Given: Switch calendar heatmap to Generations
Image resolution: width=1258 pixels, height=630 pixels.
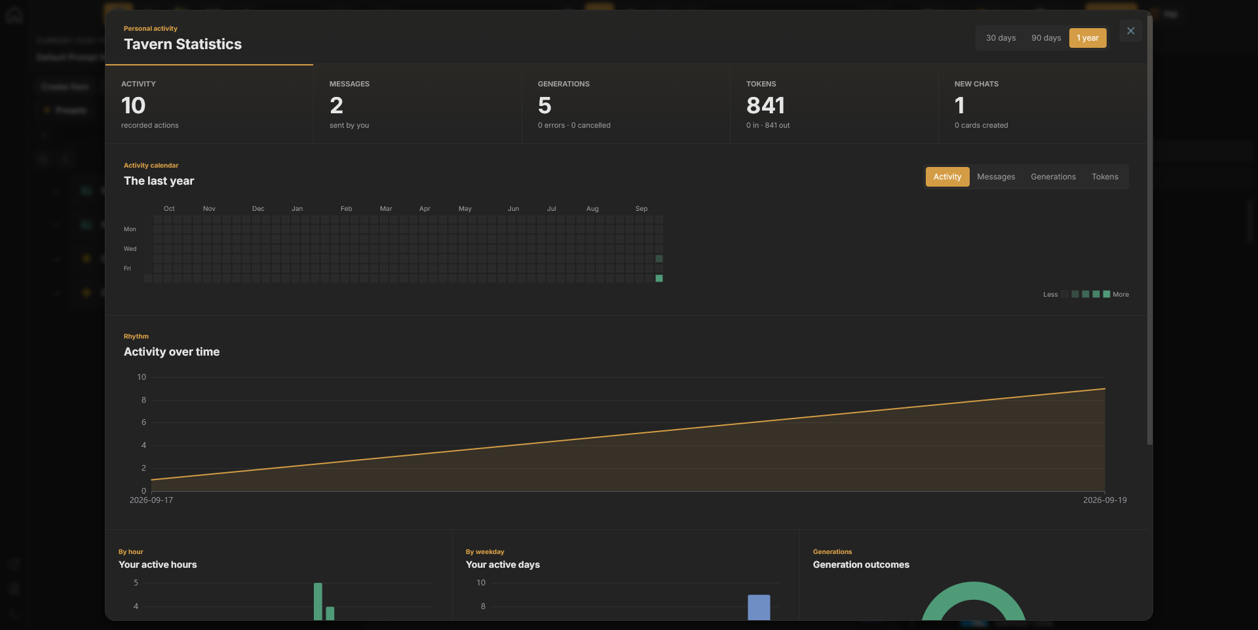Looking at the screenshot, I should pos(1053,177).
